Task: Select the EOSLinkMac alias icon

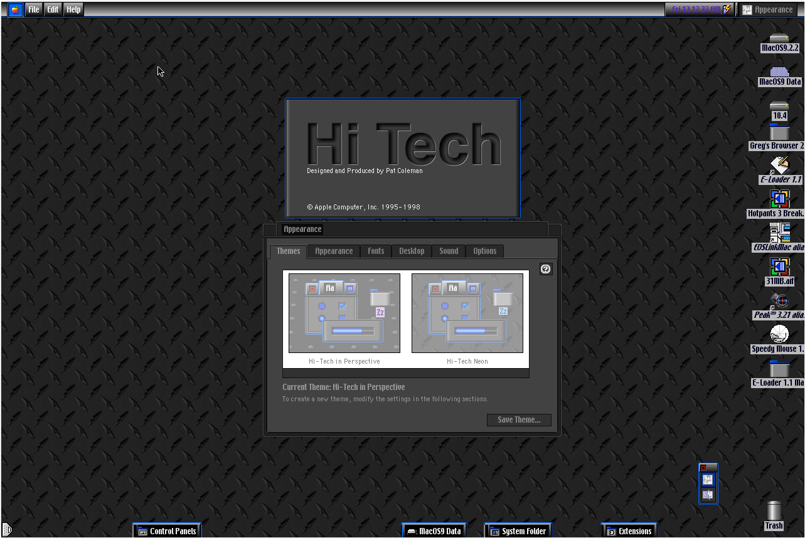Action: 779,233
